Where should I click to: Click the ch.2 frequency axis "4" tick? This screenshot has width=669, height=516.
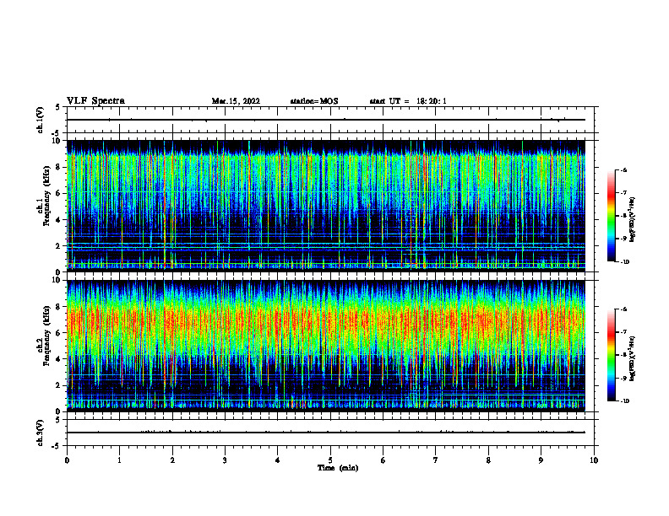coord(58,359)
